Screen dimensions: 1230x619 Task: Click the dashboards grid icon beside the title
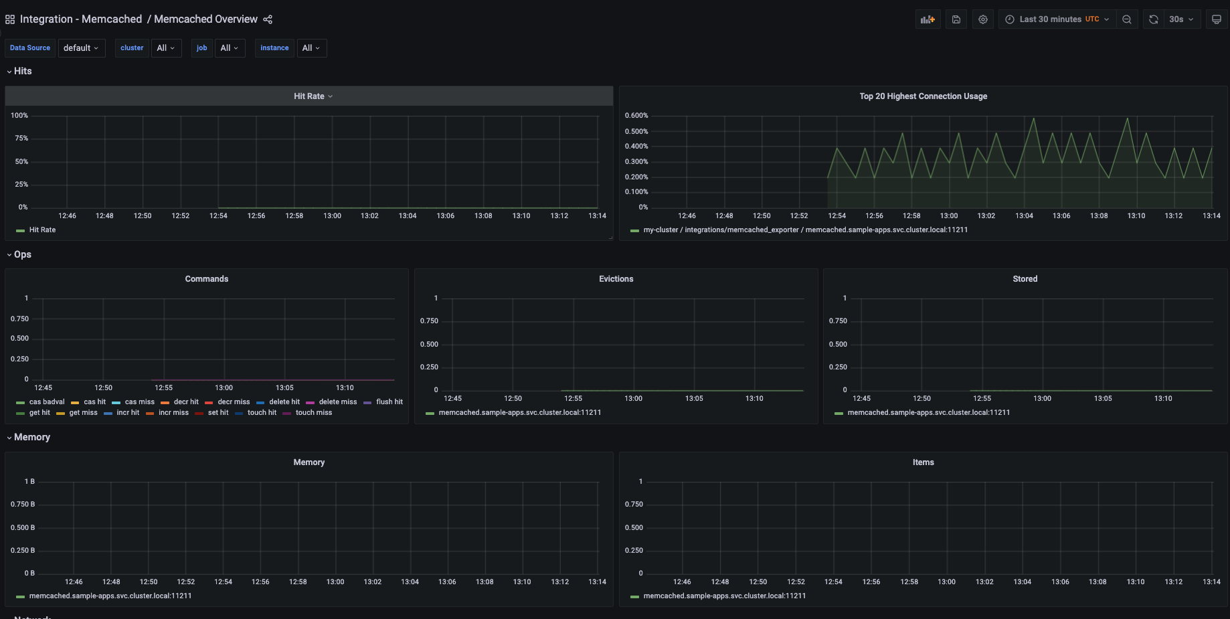(10, 19)
